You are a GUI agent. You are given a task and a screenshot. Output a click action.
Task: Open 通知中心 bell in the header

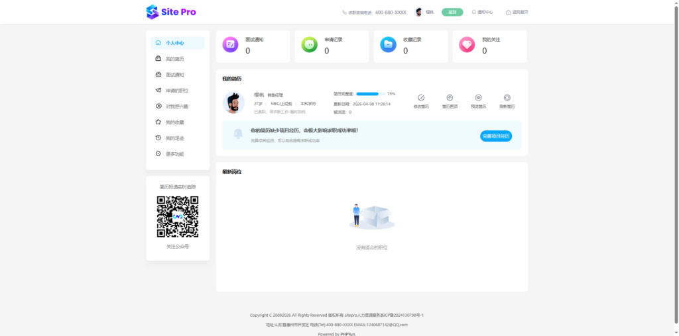coord(482,12)
